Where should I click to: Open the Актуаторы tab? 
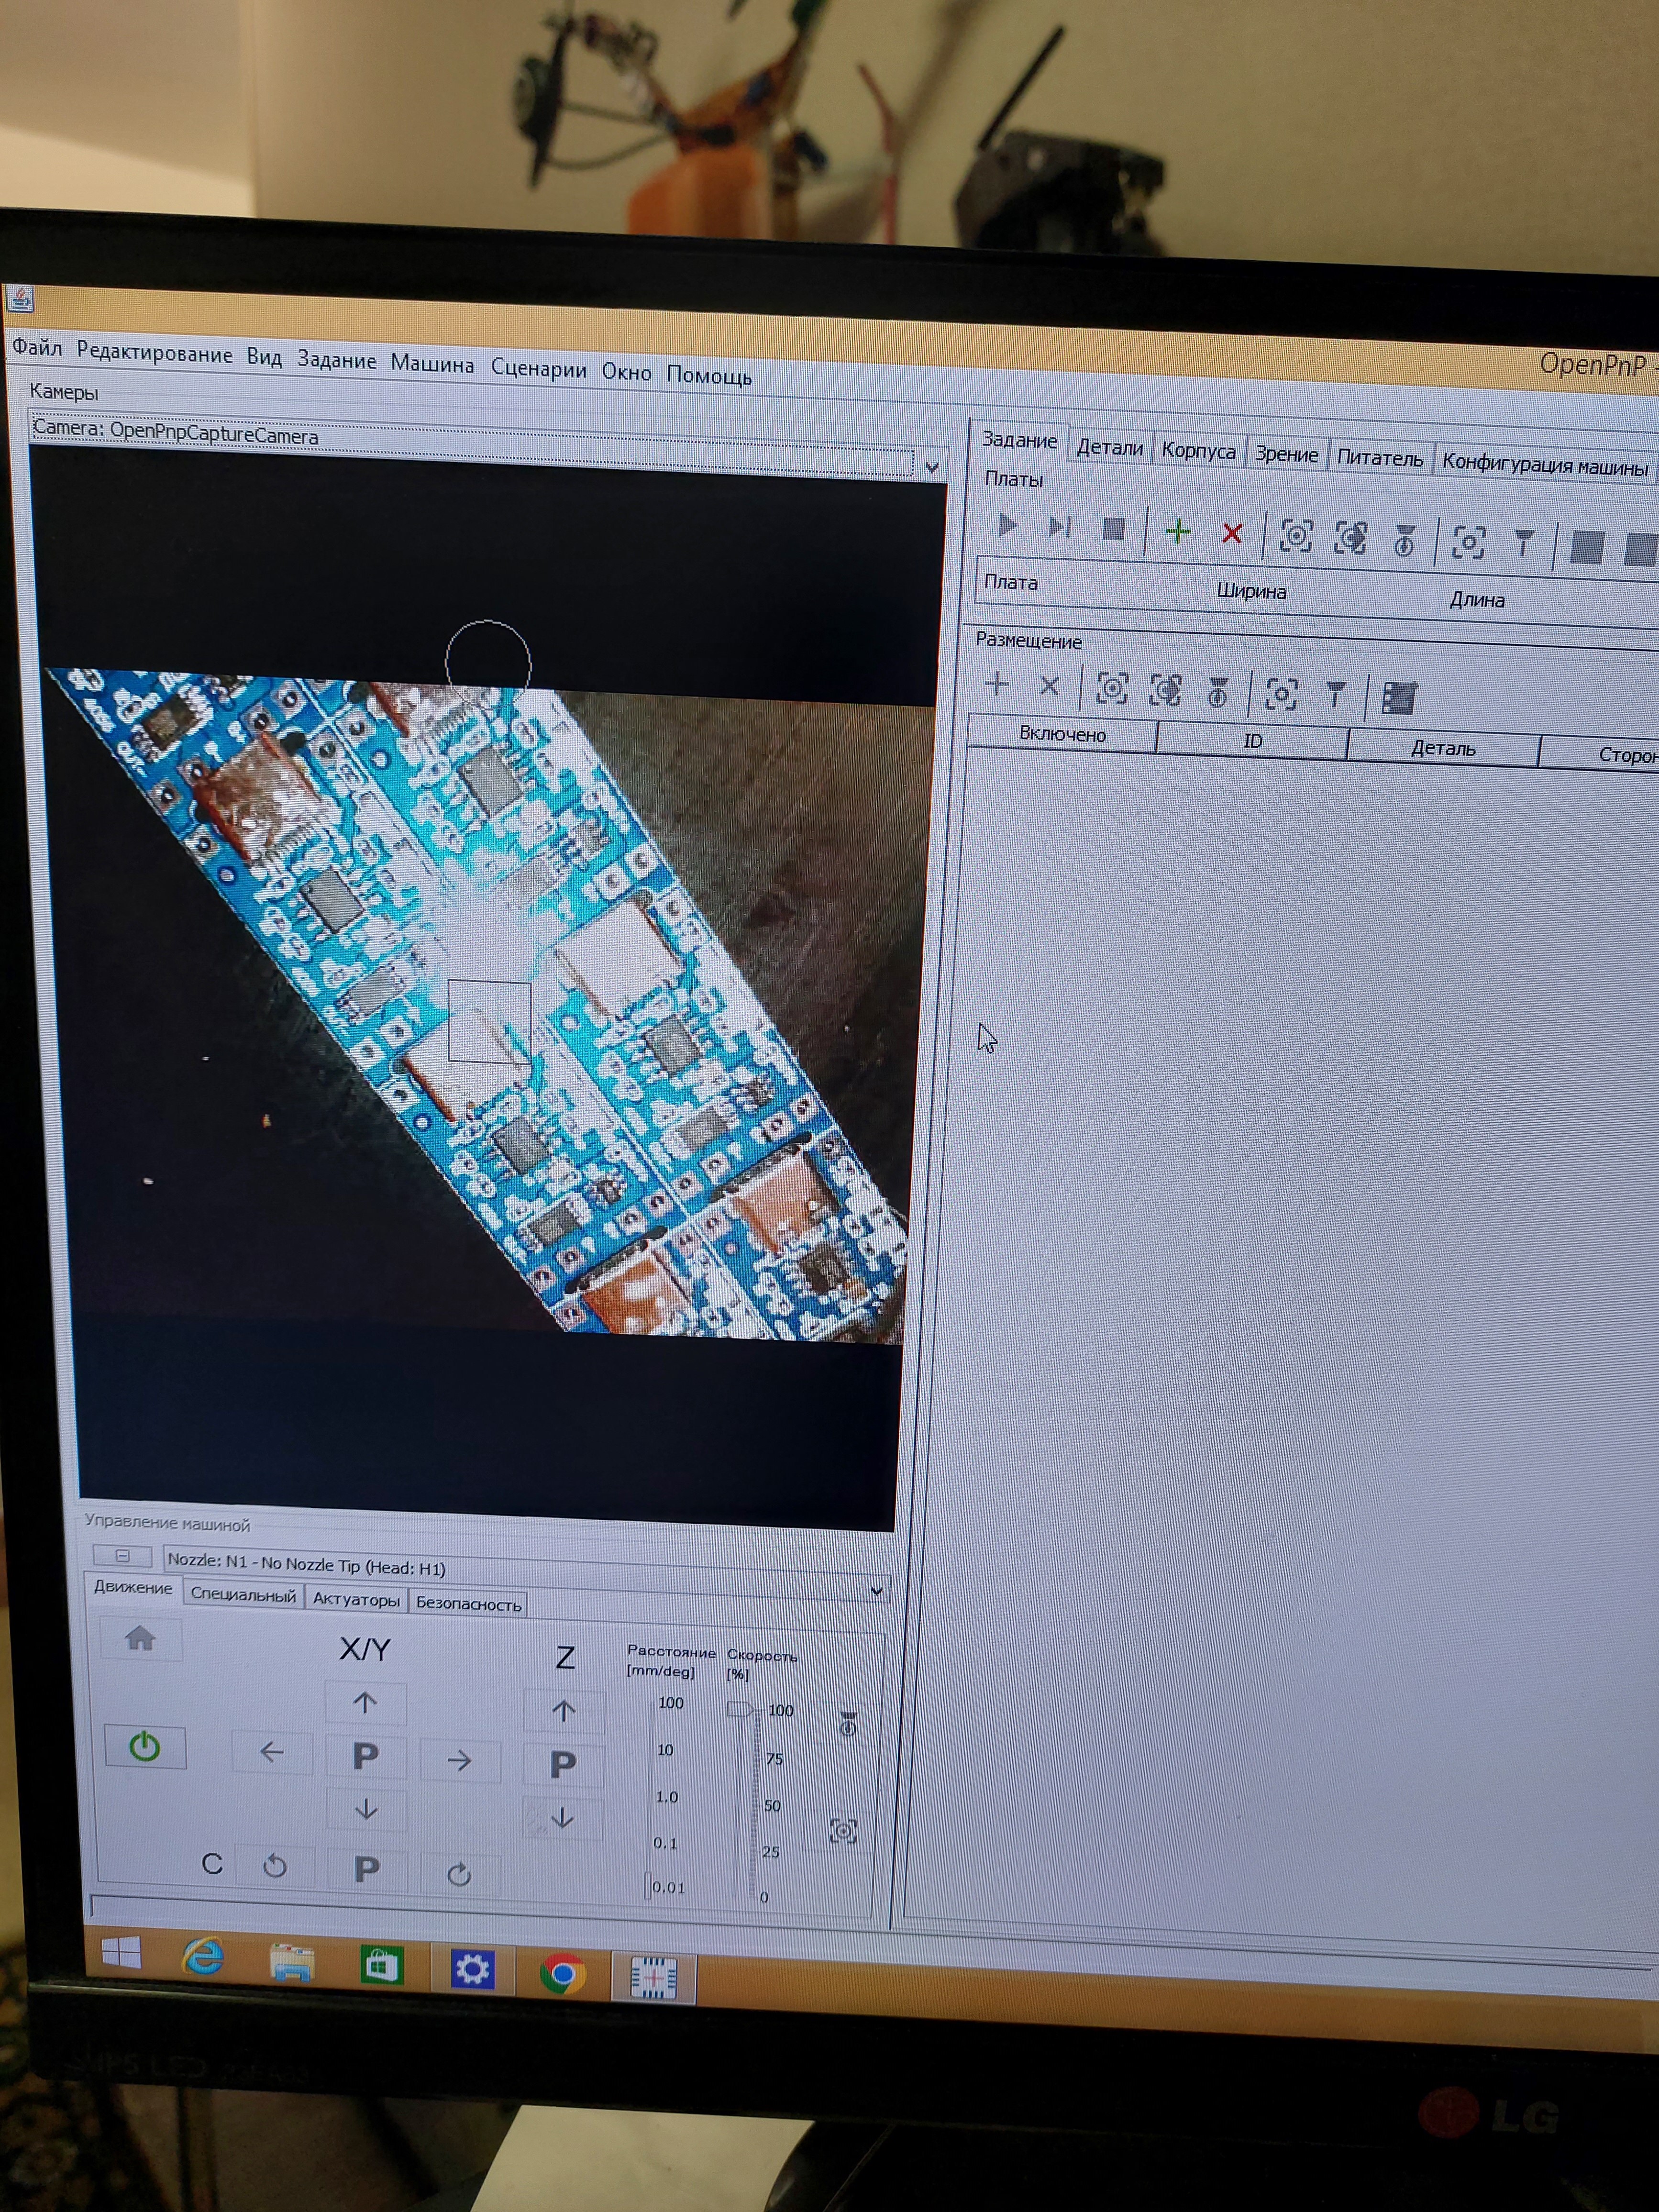(x=356, y=1600)
